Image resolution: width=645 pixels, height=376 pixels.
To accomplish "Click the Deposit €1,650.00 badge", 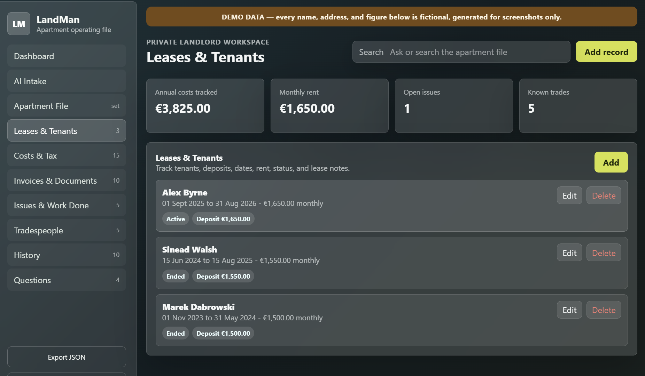I will [223, 219].
